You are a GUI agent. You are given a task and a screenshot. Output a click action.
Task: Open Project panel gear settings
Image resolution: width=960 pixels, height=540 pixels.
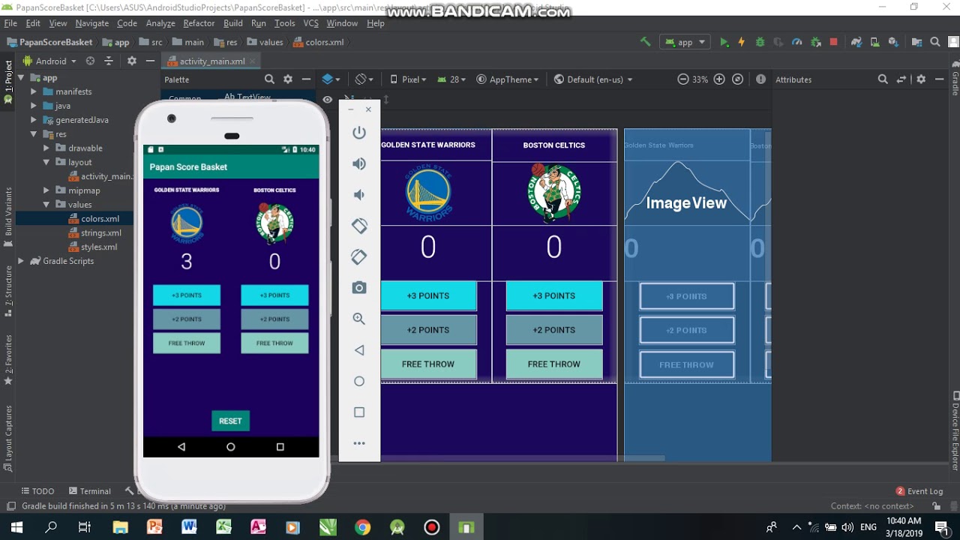(132, 61)
